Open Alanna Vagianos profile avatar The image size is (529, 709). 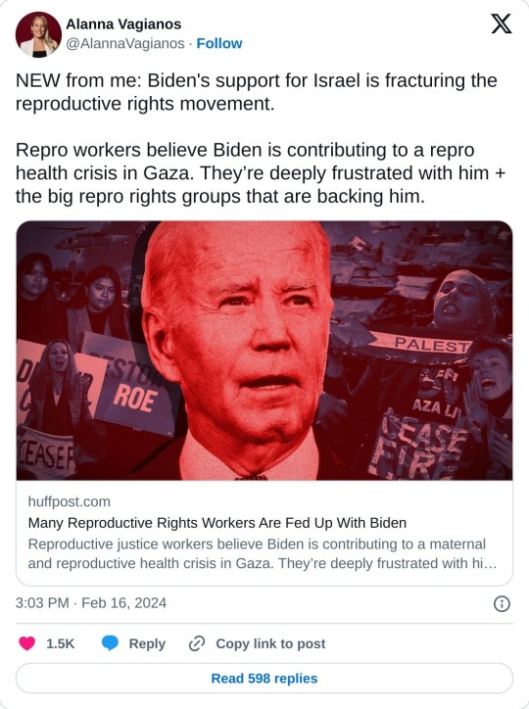tap(38, 34)
